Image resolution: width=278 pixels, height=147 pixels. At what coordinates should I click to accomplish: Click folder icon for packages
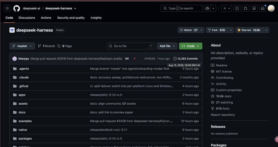tap(15, 139)
